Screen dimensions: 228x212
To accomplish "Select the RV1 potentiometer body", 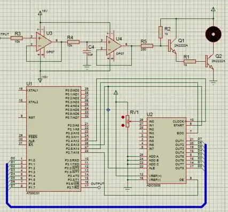I will (x=128, y=121).
